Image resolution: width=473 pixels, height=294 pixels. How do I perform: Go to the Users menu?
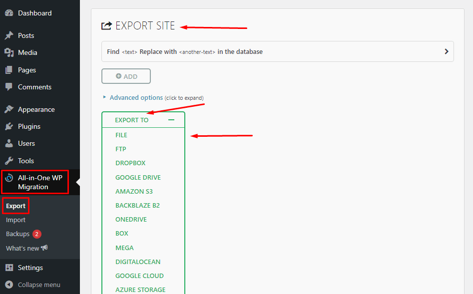(26, 143)
